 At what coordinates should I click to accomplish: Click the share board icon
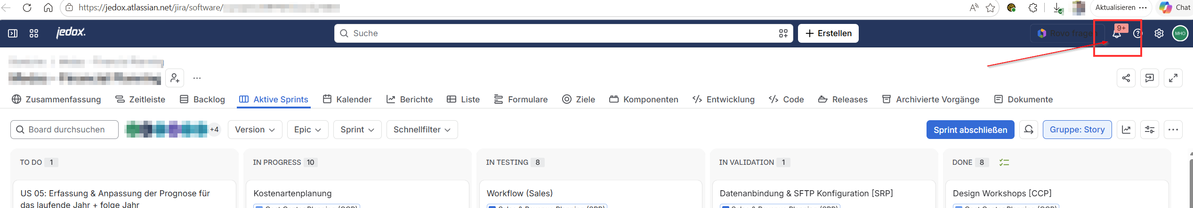click(x=1126, y=78)
